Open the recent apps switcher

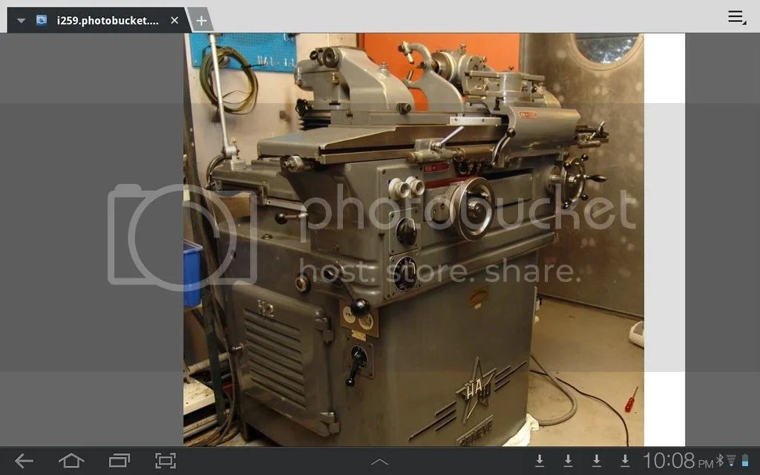pos(119,461)
